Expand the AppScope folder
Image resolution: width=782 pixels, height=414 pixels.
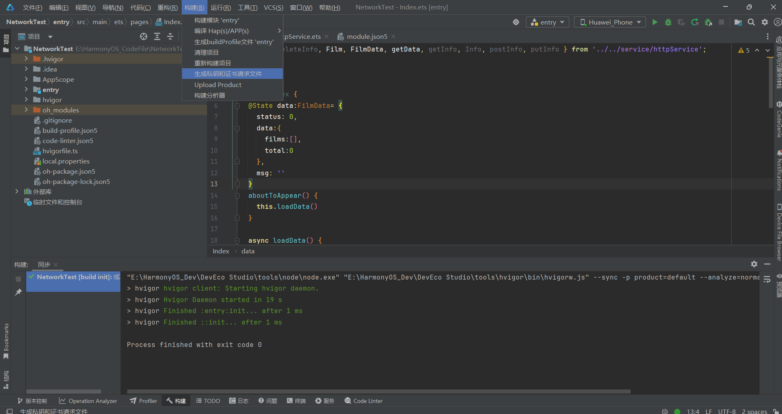(26, 79)
